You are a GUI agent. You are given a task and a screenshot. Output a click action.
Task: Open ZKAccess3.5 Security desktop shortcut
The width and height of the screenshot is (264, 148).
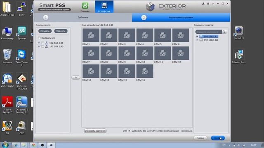[22, 105]
